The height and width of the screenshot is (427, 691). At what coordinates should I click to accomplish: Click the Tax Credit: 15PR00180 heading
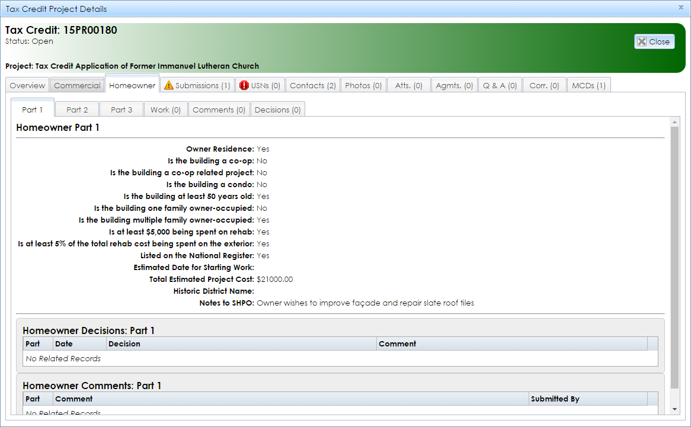coord(61,30)
